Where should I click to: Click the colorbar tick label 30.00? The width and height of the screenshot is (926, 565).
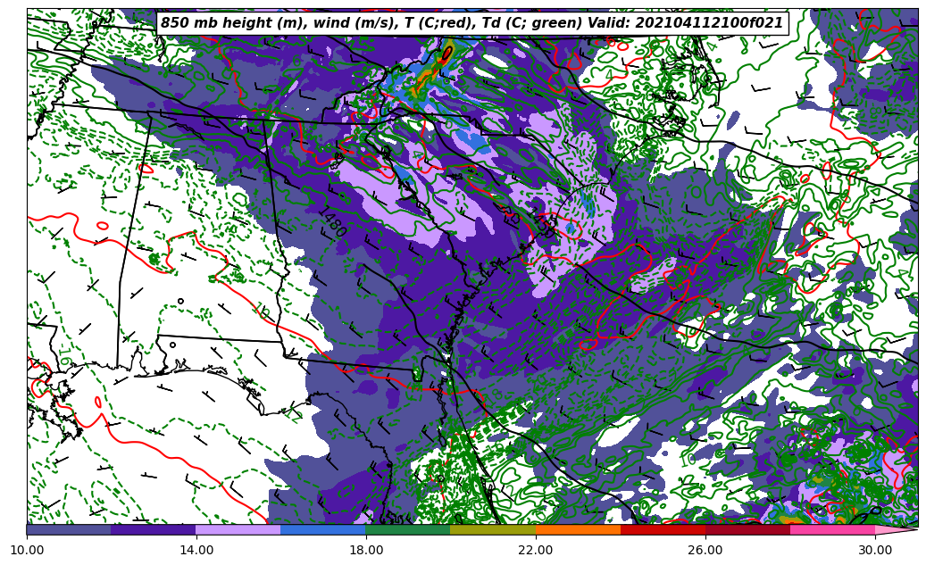[875, 550]
